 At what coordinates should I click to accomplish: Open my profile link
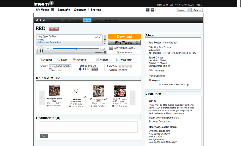(x=183, y=5)
